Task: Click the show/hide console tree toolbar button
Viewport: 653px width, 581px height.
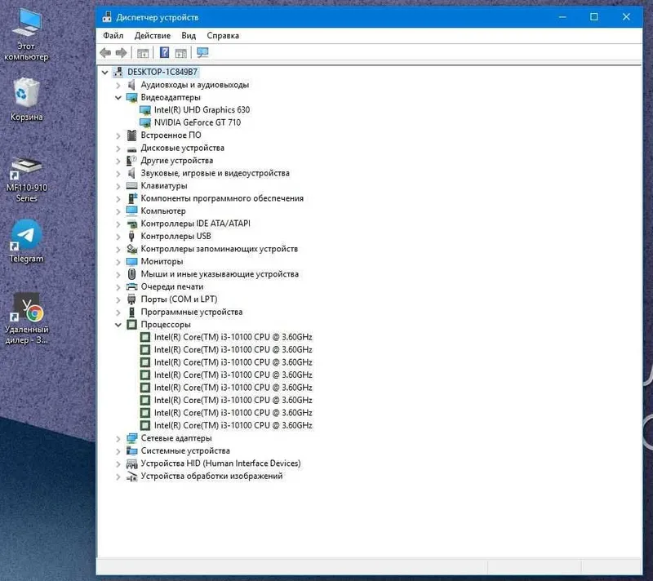Action: (x=143, y=53)
